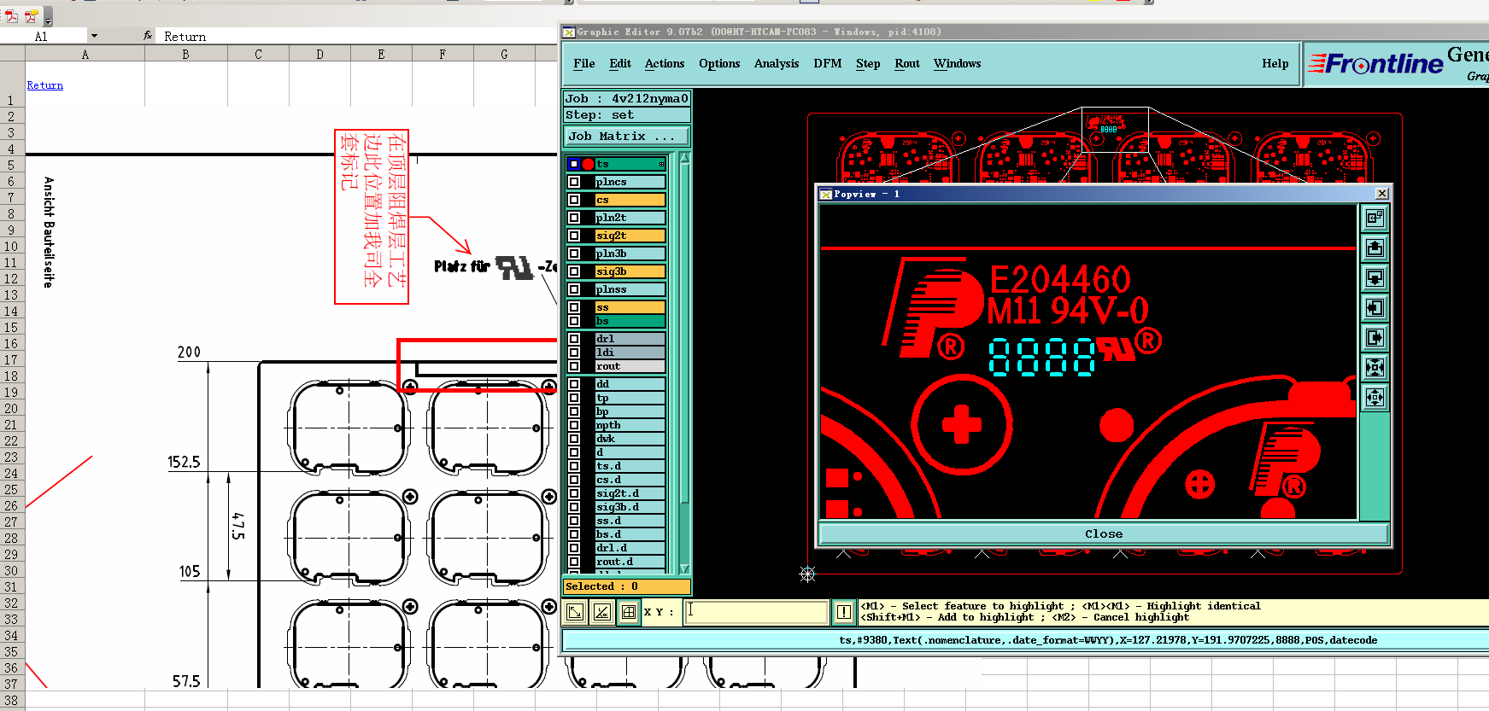Open the Help menu
This screenshot has width=1489, height=711.
coord(1275,64)
